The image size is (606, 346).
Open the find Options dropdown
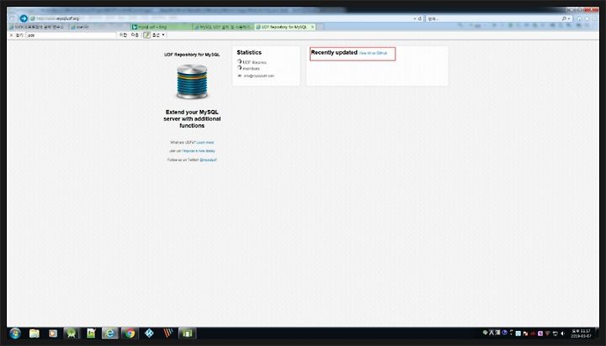click(158, 35)
